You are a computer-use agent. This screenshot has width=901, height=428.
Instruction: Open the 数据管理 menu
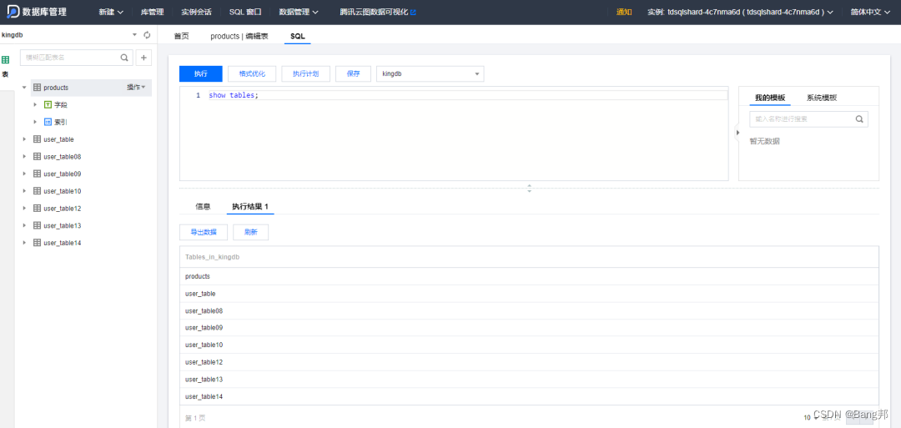point(299,12)
